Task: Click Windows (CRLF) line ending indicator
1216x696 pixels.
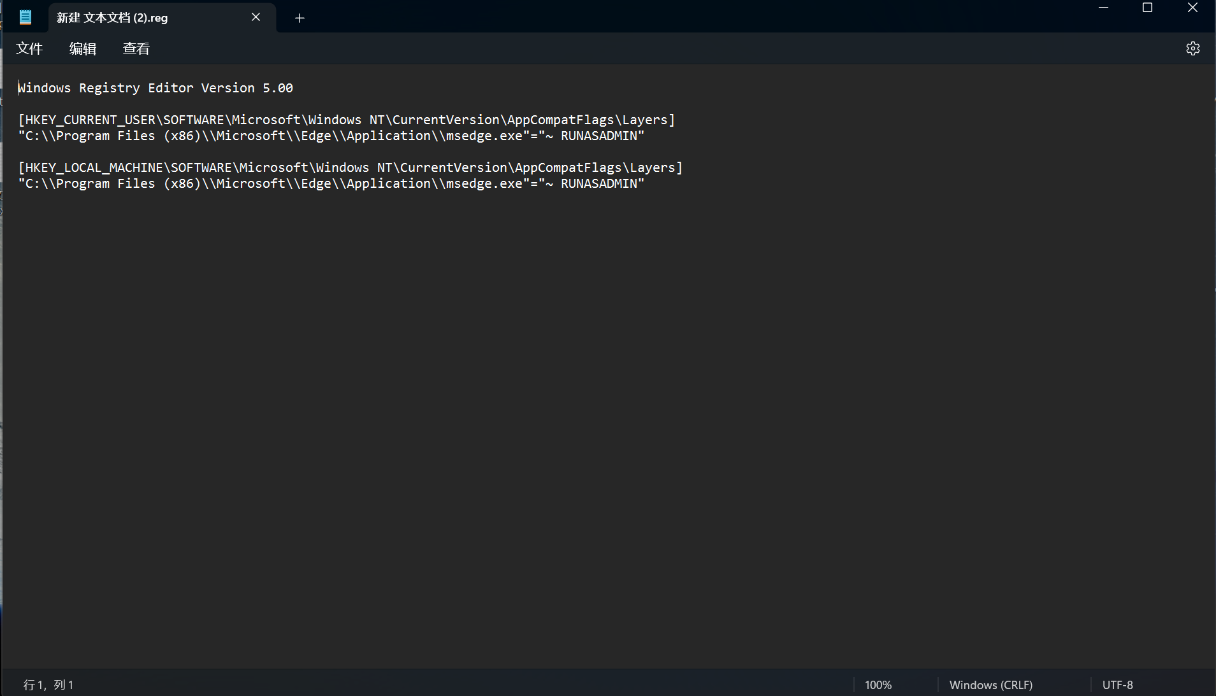Action: point(990,685)
